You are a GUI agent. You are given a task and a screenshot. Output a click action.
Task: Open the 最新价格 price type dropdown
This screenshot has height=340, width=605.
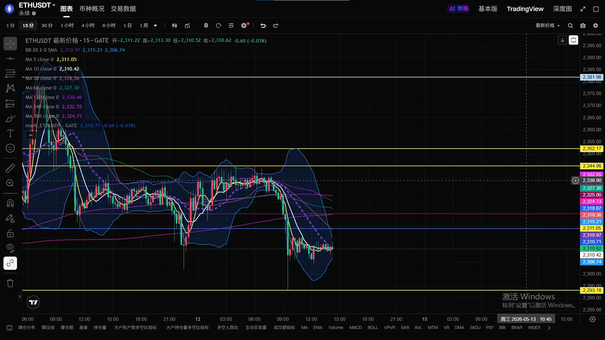point(548,25)
